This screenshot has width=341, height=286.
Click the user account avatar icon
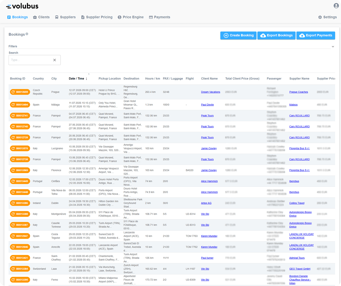pos(336,6)
